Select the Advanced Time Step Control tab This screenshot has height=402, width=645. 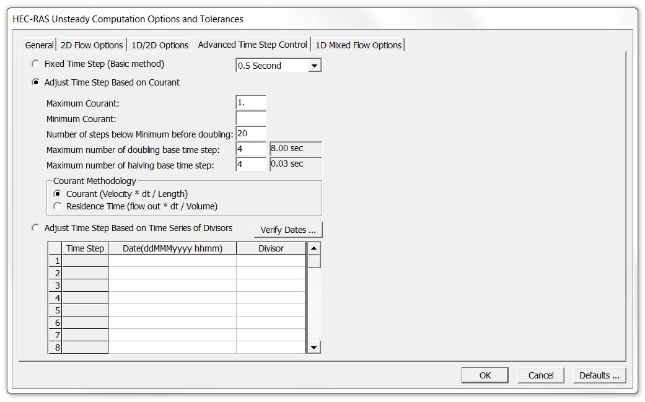click(x=252, y=45)
